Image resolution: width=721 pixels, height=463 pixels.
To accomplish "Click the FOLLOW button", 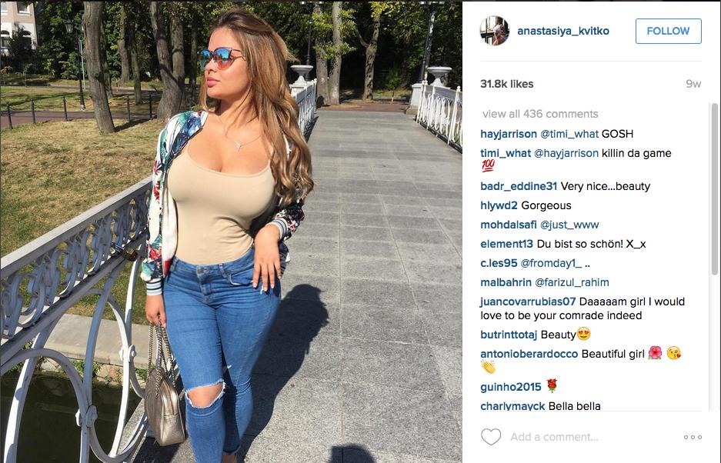I will click(668, 31).
